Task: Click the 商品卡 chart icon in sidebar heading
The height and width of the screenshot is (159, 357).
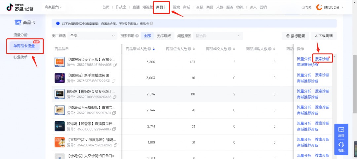Action: [18, 22]
